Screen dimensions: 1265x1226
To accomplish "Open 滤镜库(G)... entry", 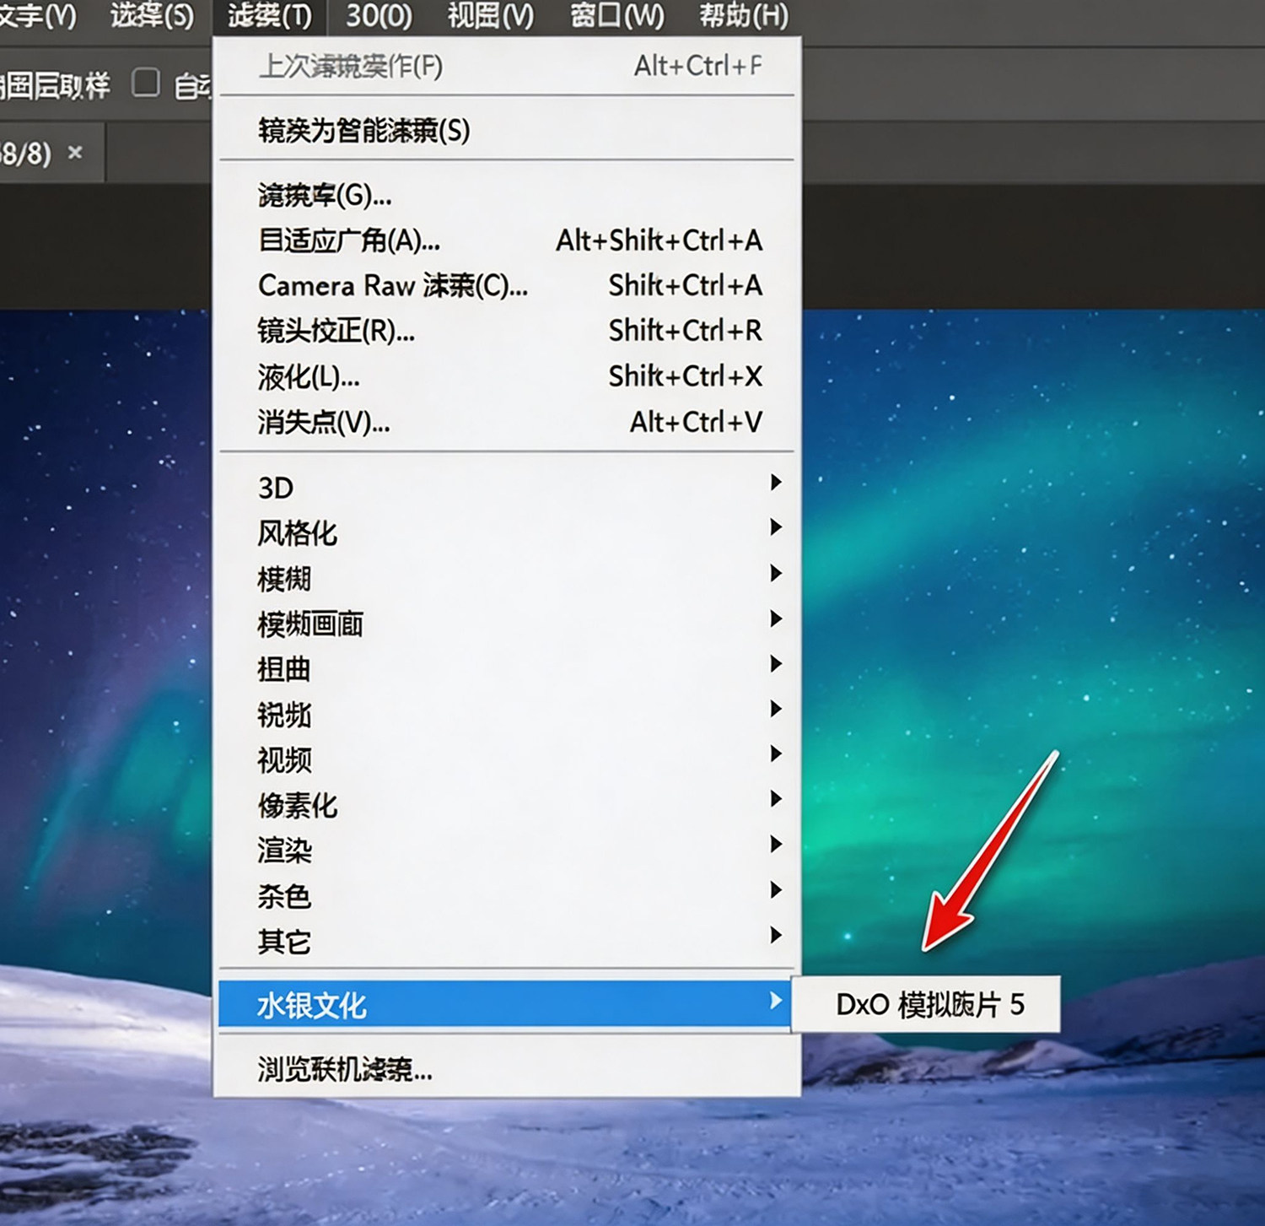I will (506, 196).
